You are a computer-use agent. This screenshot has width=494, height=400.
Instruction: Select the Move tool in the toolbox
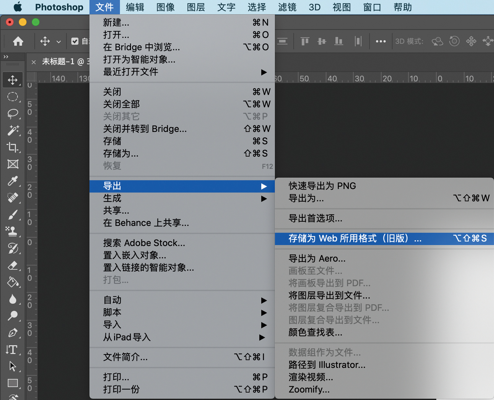click(x=13, y=80)
